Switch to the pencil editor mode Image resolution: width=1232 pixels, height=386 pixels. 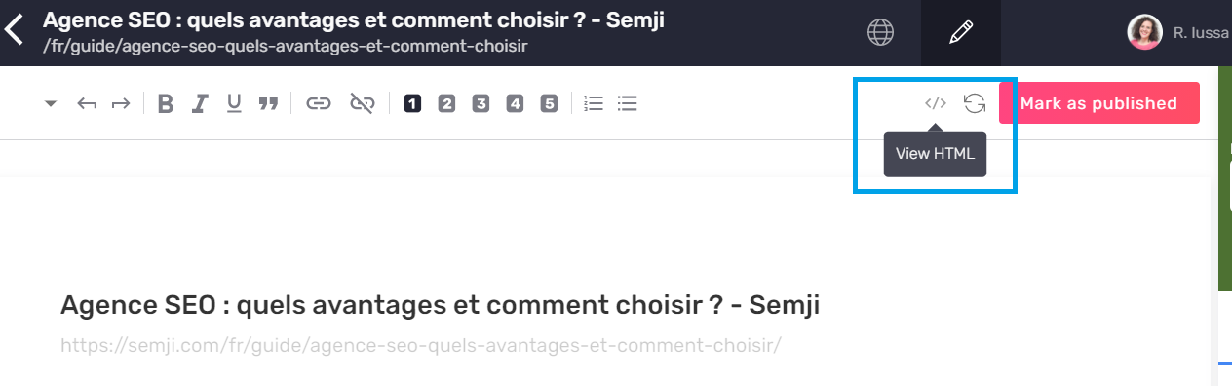(x=961, y=32)
